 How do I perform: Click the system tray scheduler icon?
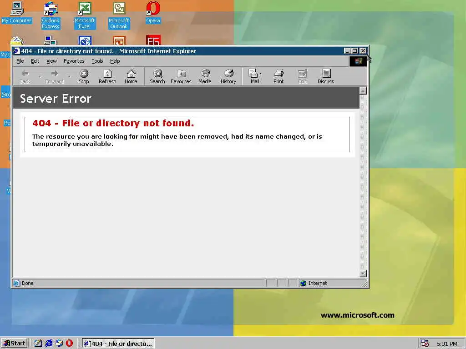[425, 344]
